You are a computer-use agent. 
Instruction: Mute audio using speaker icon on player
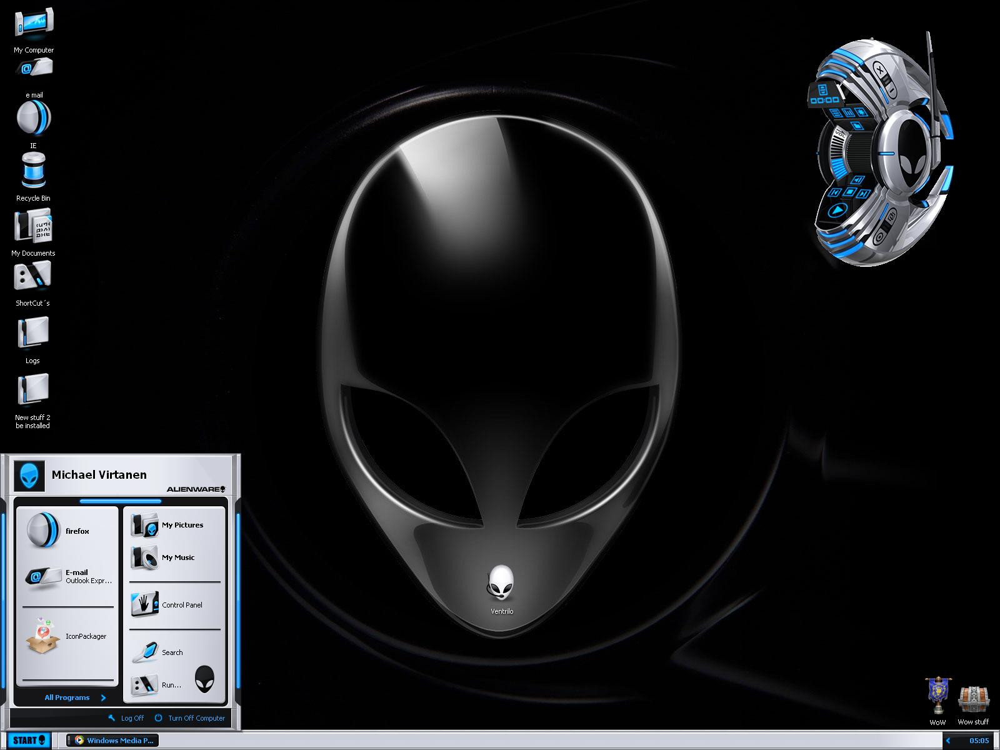point(857,179)
